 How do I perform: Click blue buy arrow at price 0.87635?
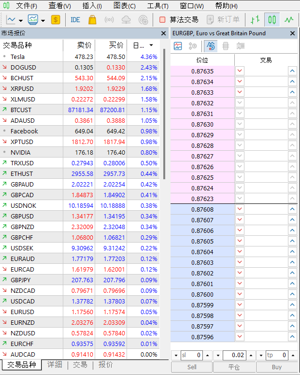click(292, 71)
